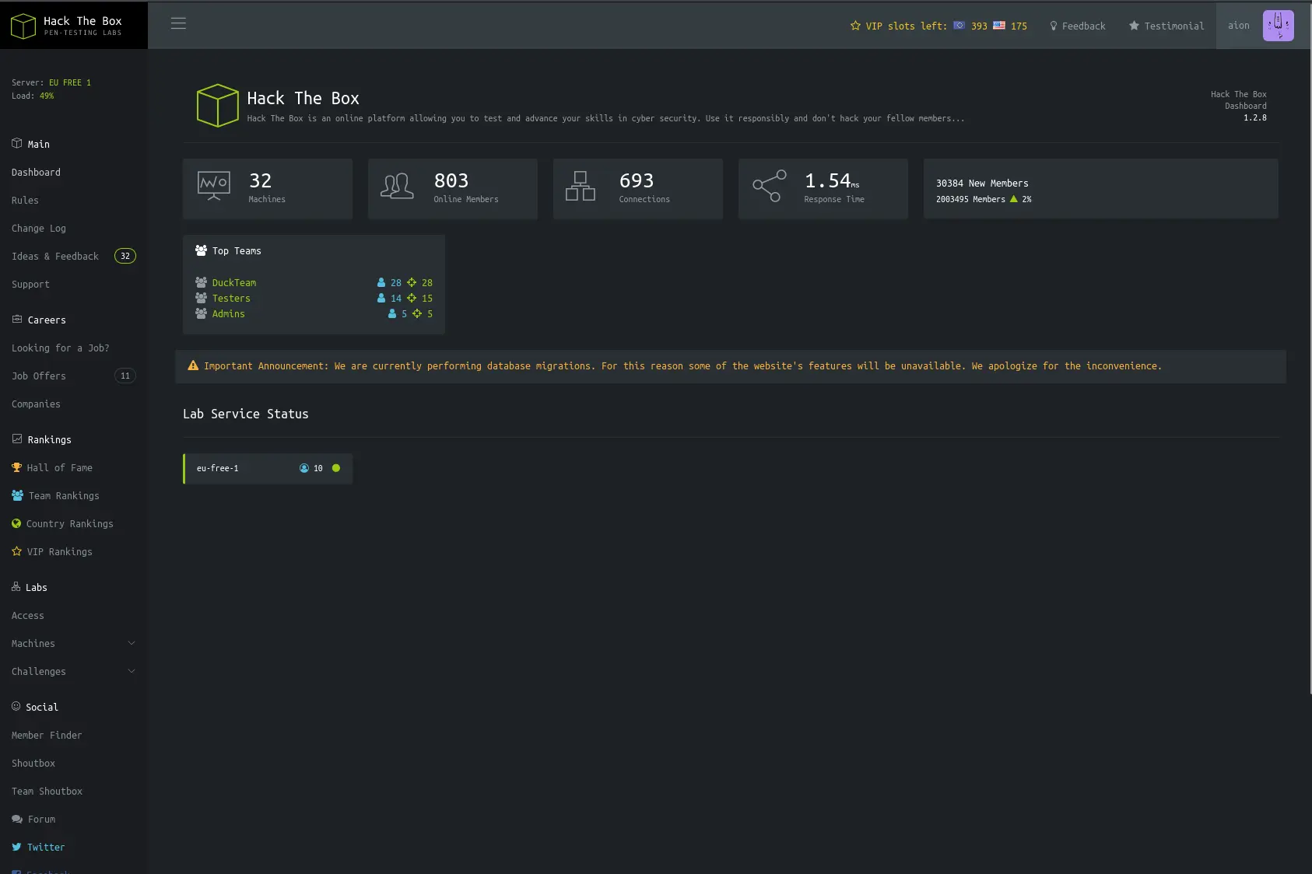
Task: Click the Team Rankings group icon
Action: (x=17, y=495)
